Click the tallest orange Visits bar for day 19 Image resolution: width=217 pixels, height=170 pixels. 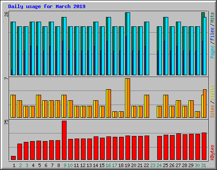click(128, 98)
